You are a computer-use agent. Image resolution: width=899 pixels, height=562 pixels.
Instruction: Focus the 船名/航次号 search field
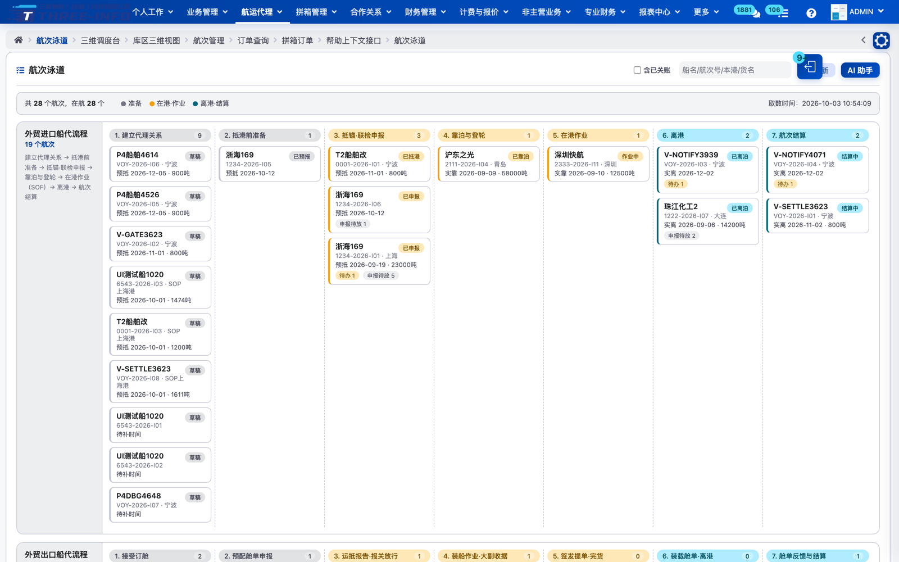click(x=734, y=70)
